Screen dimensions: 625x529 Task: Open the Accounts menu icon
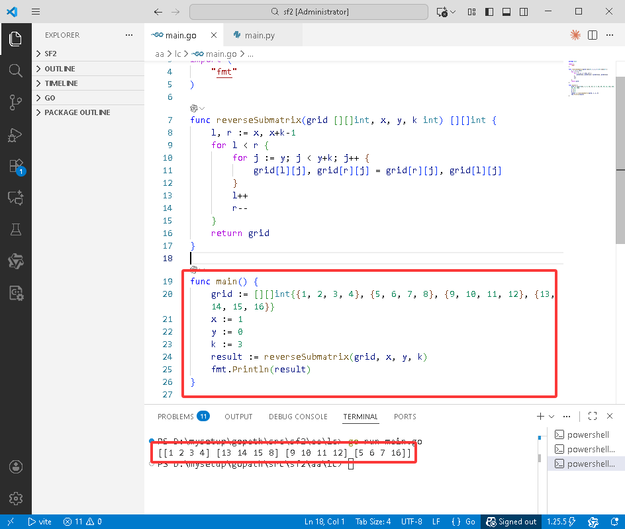coord(15,466)
